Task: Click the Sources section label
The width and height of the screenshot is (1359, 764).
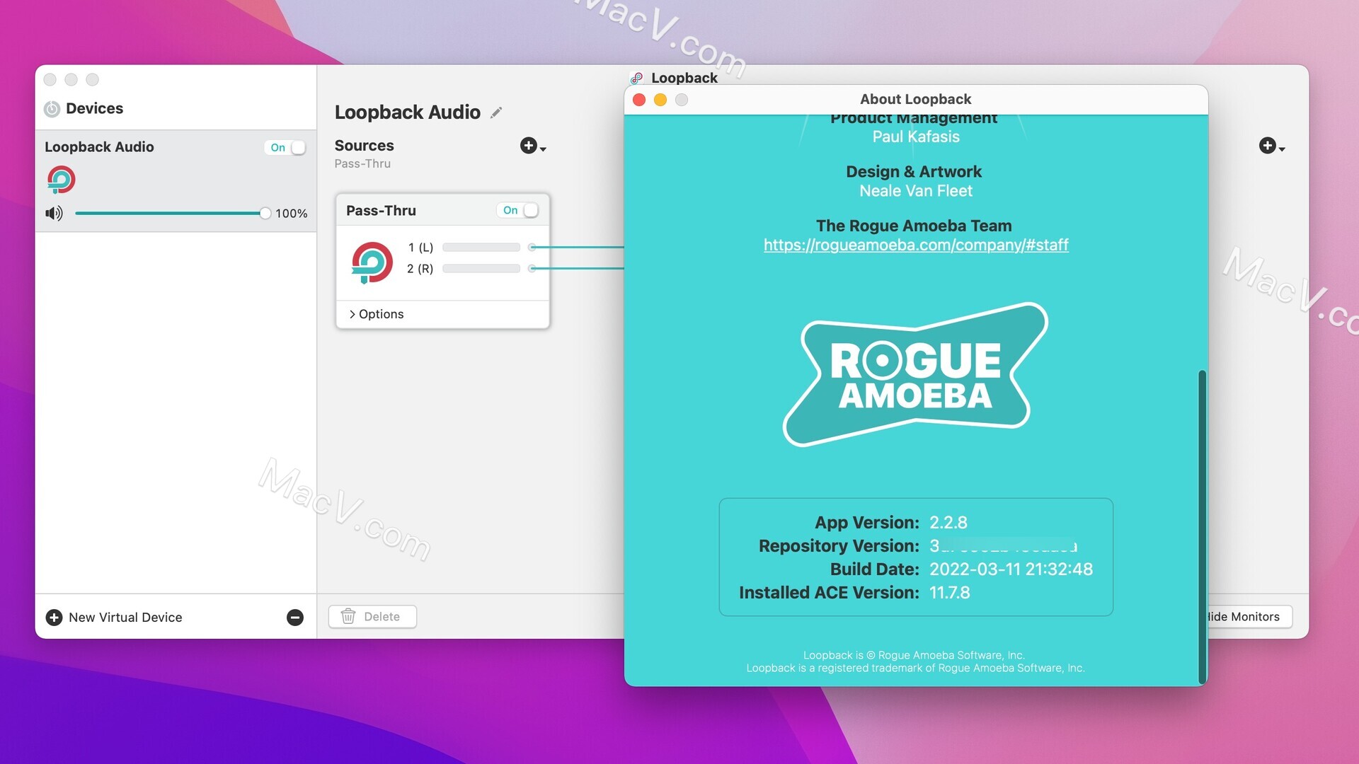Action: [x=364, y=146]
